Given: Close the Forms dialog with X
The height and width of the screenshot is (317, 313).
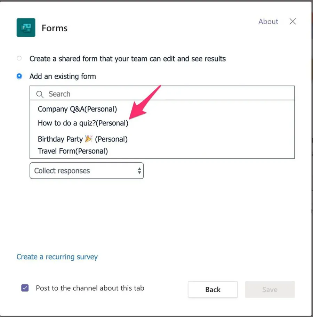Looking at the screenshot, I should (x=293, y=22).
